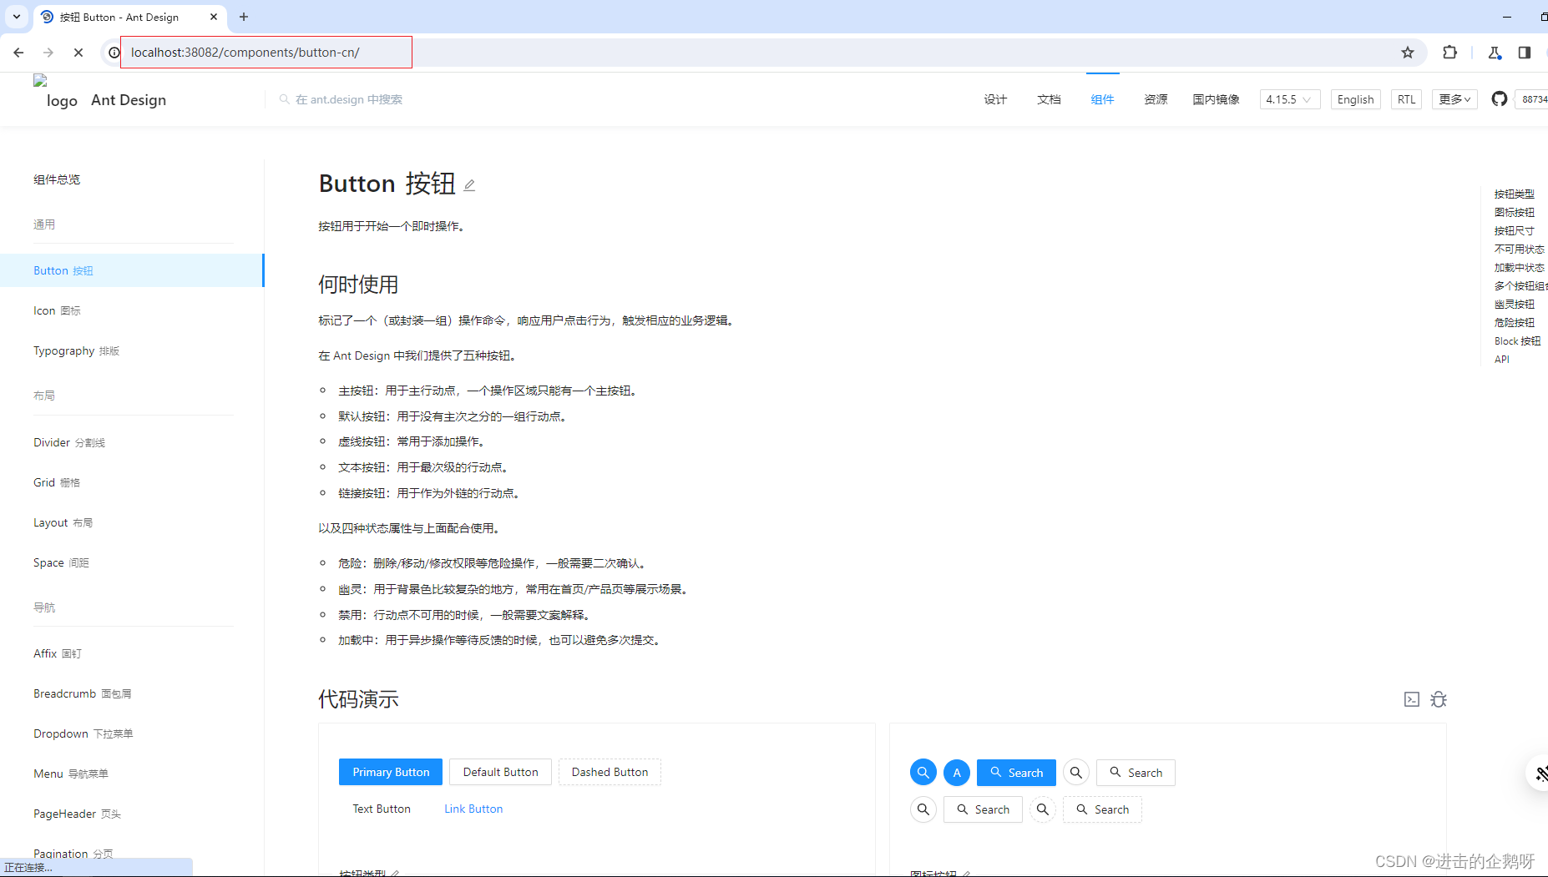Screen dimensions: 1548x877
Task: Open the 设计 navigation tab
Action: tap(995, 99)
